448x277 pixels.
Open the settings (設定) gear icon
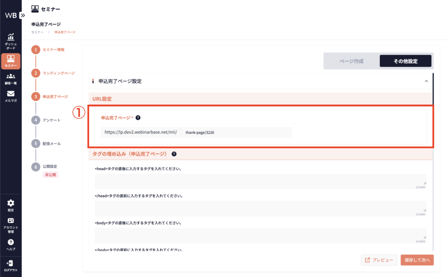pos(10,203)
